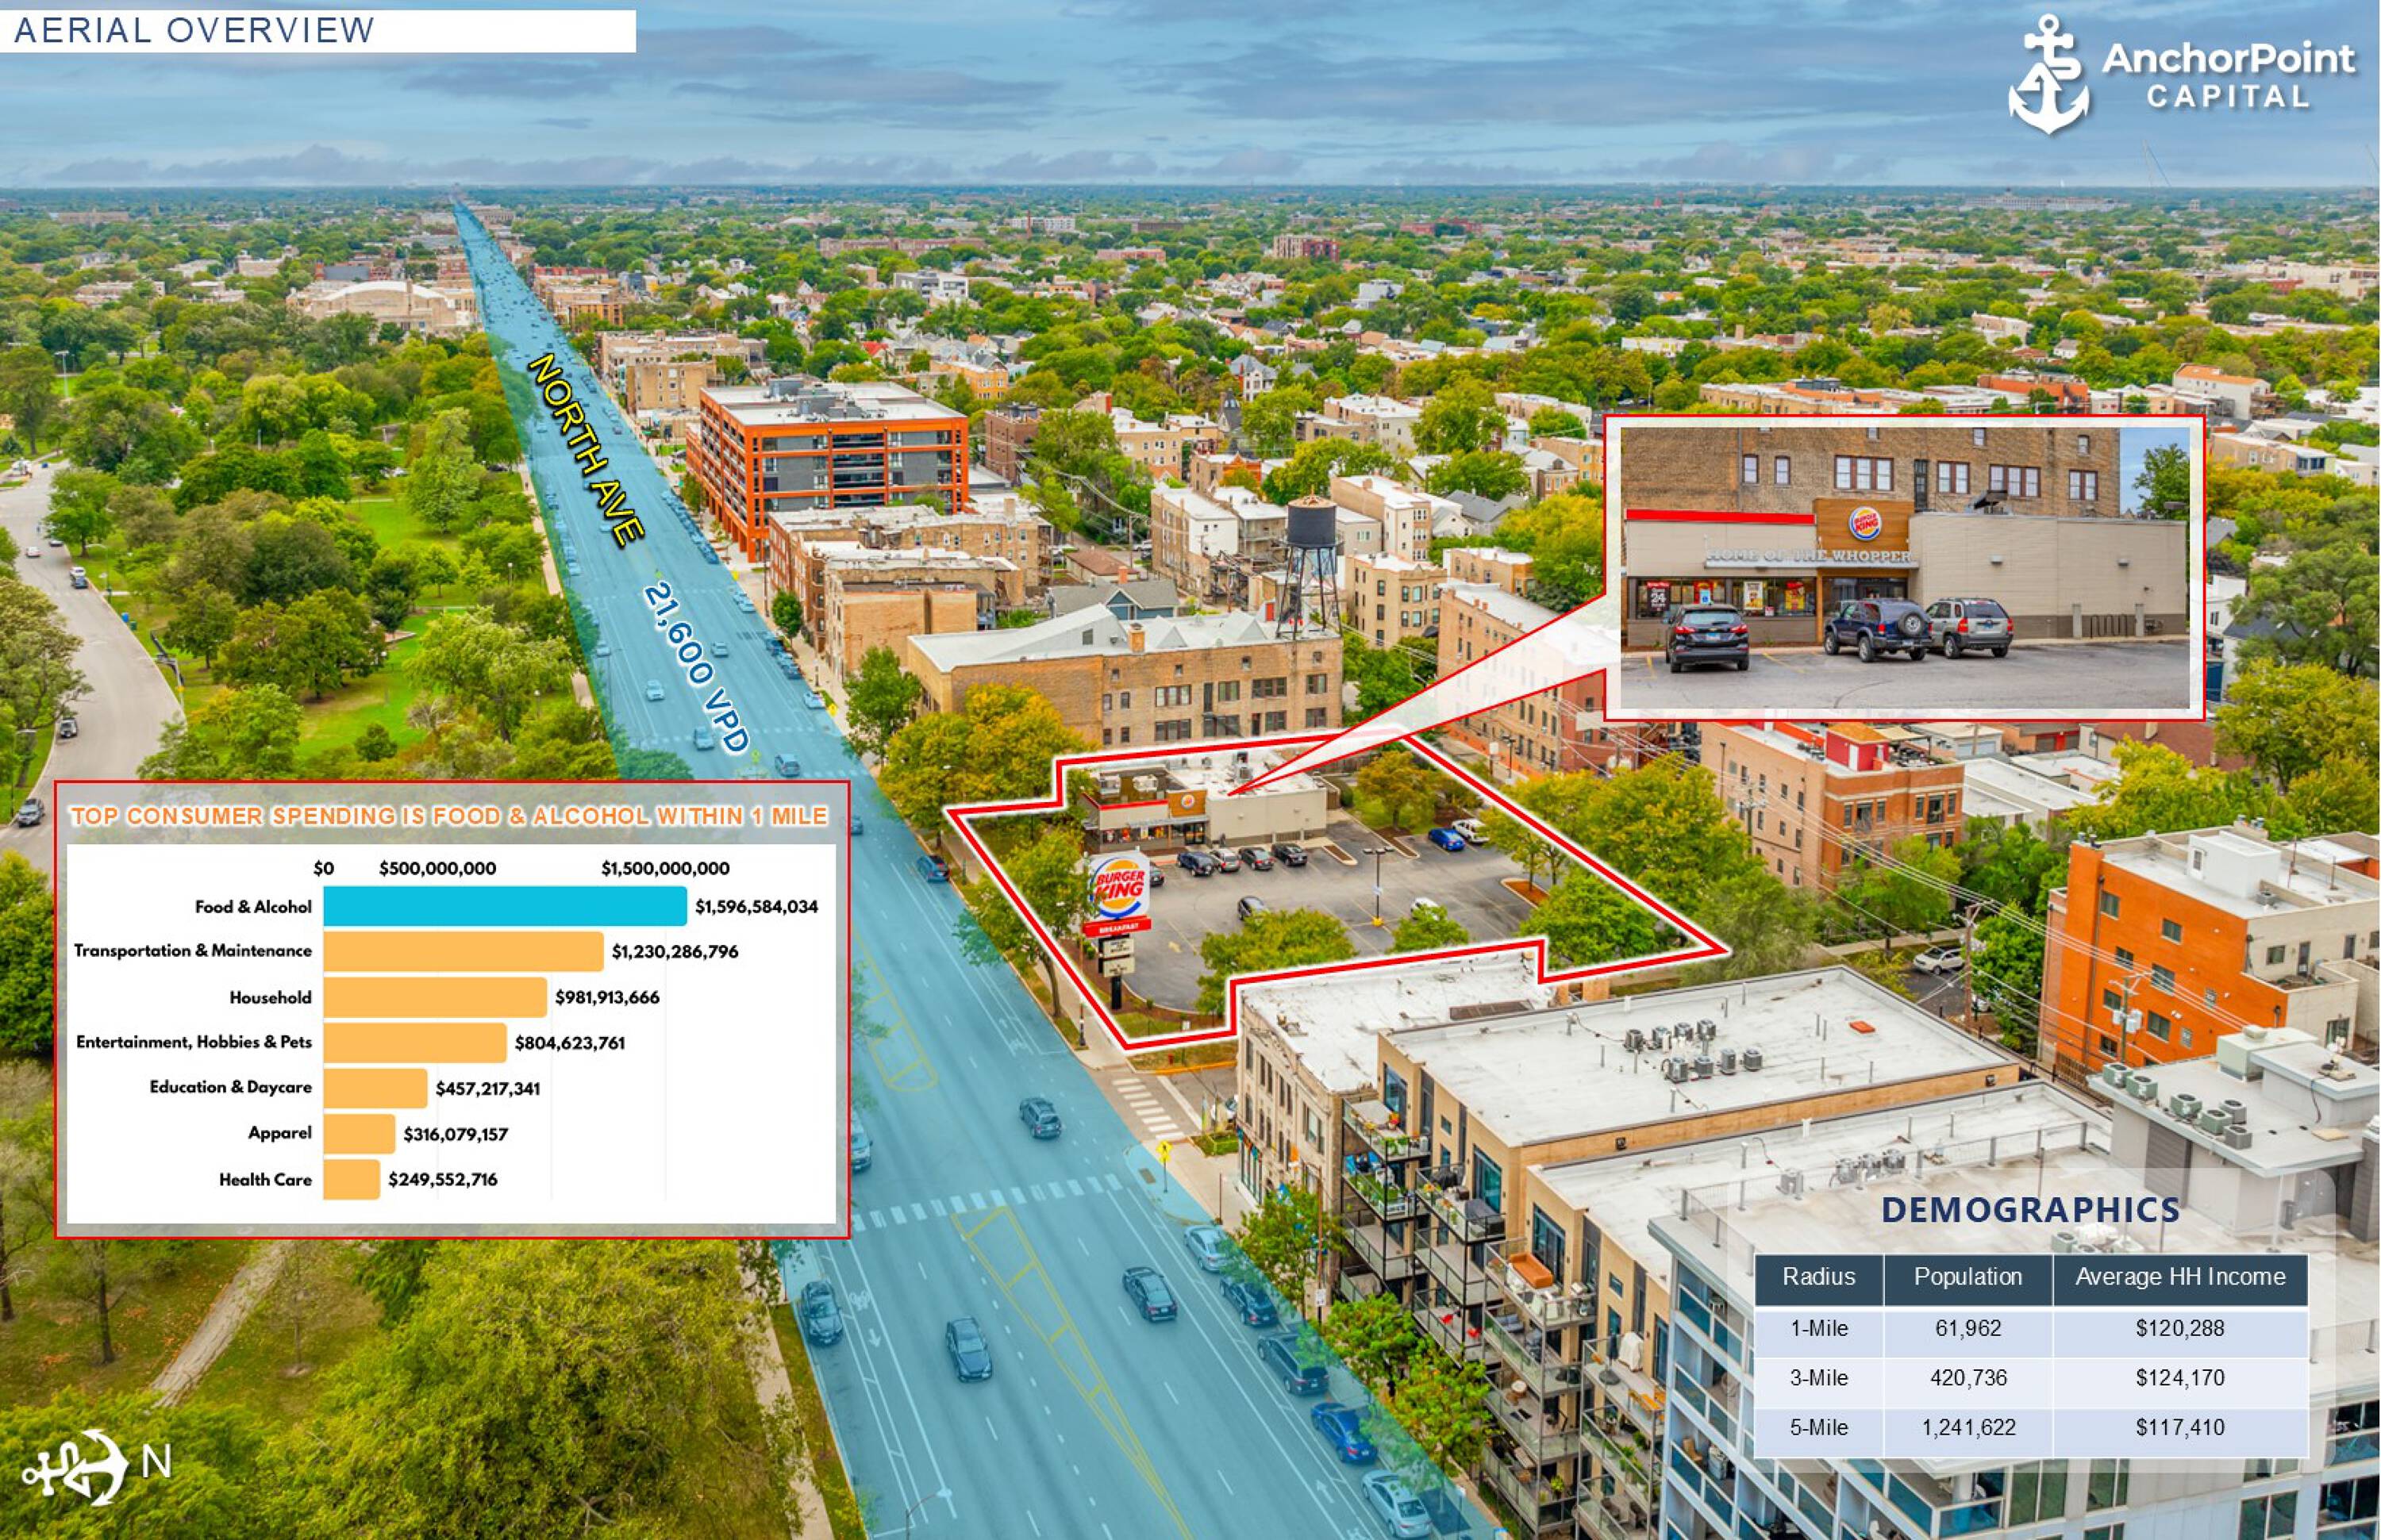The width and height of the screenshot is (2381, 1540).
Task: Click the AERIAL OVERVIEW title
Action: (x=195, y=30)
